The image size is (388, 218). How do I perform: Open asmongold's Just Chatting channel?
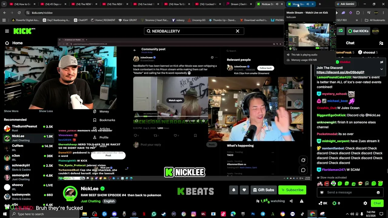(x=28, y=177)
